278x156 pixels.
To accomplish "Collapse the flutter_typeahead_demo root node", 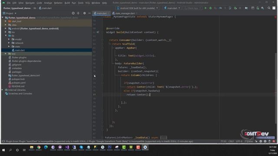I will [x=3, y=18].
